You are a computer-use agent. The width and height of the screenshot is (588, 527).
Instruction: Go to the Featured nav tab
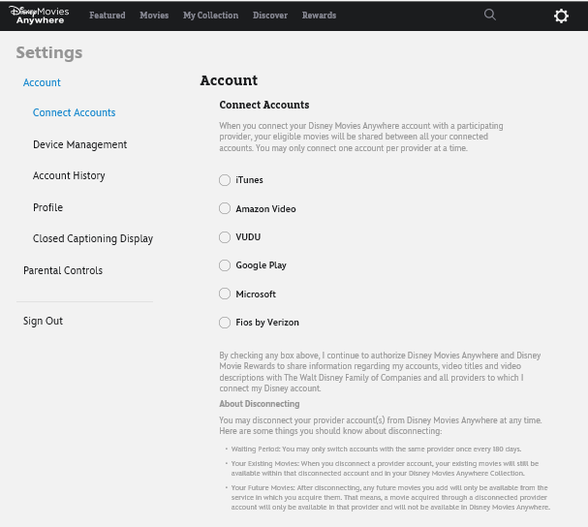pyautogui.click(x=107, y=15)
